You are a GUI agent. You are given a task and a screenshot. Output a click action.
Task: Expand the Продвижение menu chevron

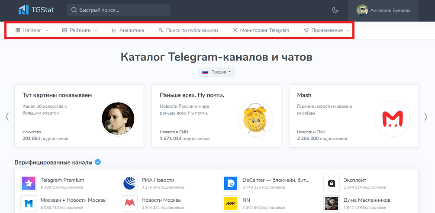[348, 30]
